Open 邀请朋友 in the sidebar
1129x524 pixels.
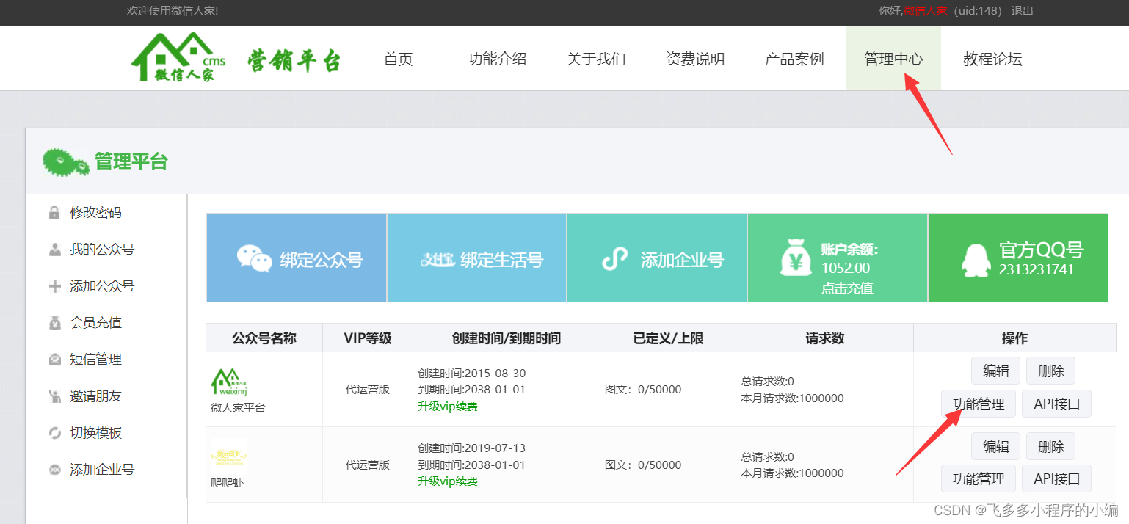pyautogui.click(x=95, y=396)
